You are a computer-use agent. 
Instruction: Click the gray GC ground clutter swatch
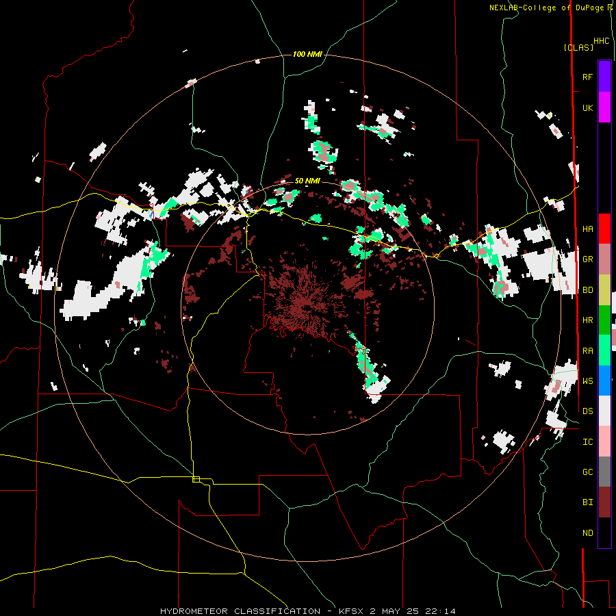(604, 472)
